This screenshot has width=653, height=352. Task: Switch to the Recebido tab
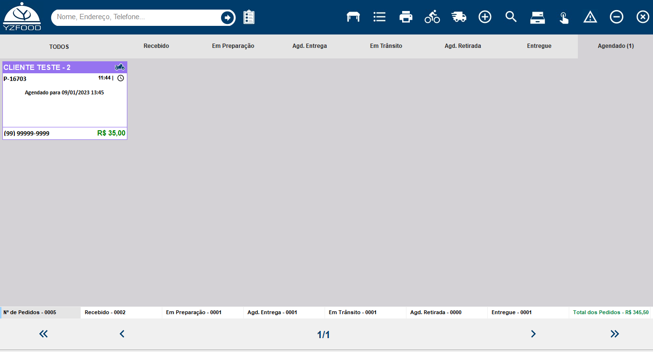[x=156, y=46]
